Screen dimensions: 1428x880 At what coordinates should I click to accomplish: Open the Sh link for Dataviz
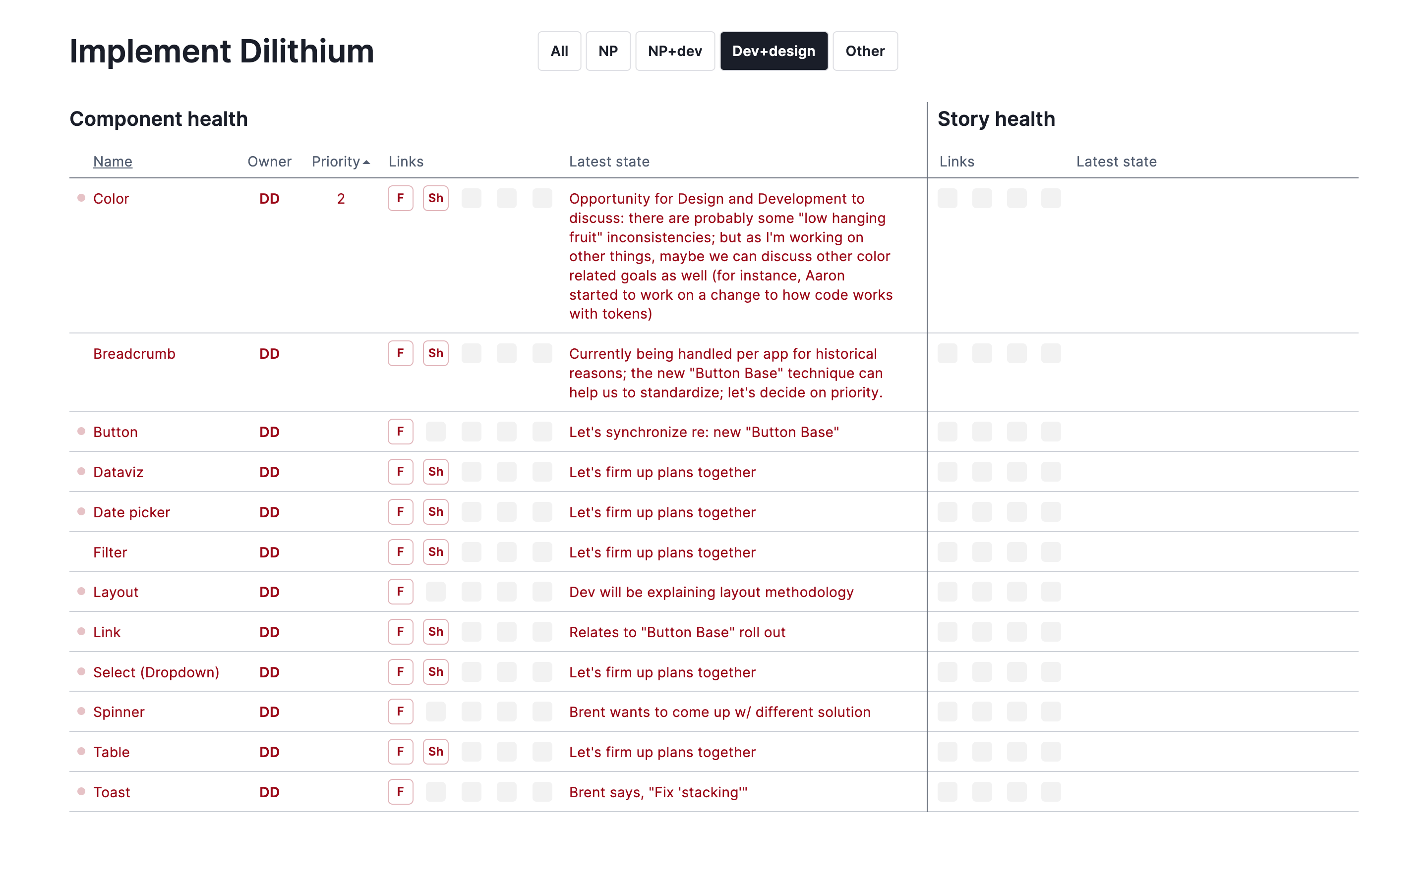coord(436,472)
